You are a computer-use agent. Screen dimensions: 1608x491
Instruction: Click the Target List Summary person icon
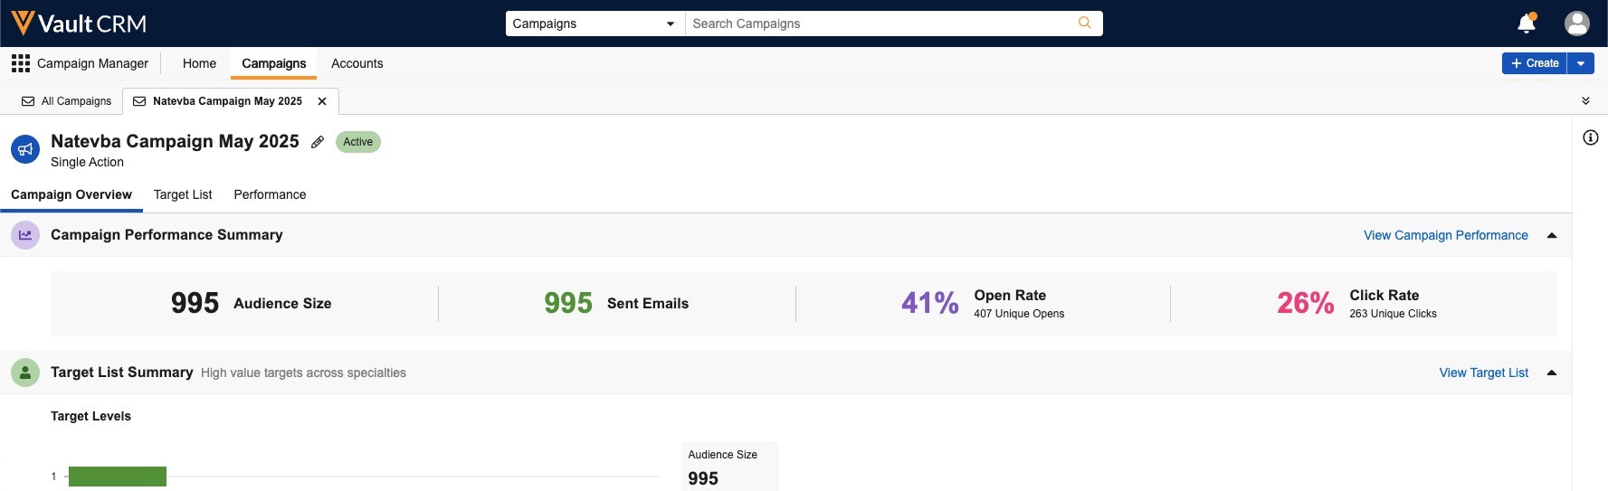click(x=25, y=373)
